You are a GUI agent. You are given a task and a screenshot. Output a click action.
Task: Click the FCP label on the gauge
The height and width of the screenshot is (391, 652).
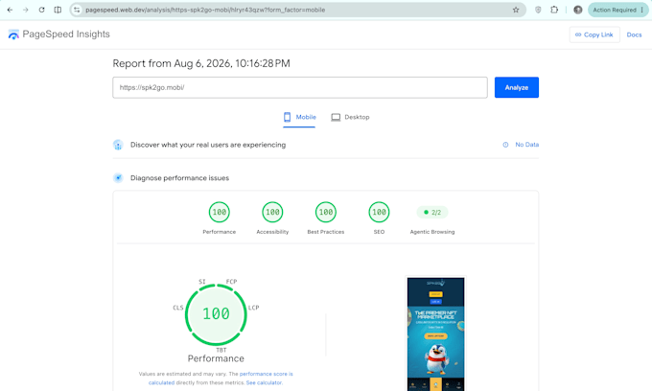tap(232, 282)
